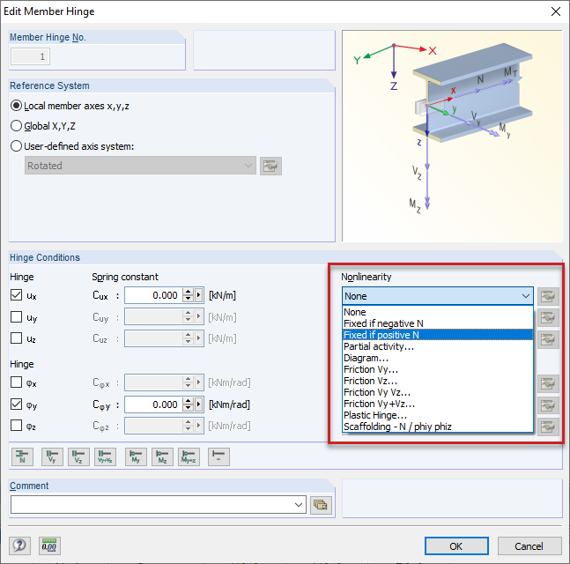Click the N hinge preset icon
Image resolution: width=570 pixels, height=564 pixels.
[22, 456]
